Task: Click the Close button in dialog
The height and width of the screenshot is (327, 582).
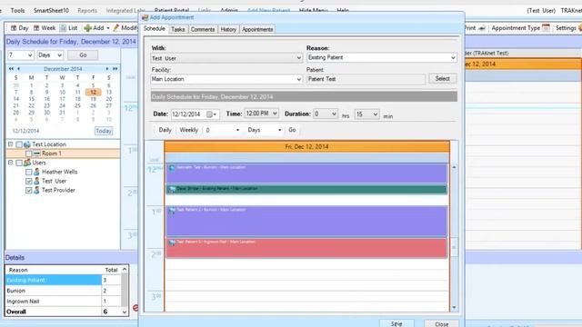Action: (442, 323)
